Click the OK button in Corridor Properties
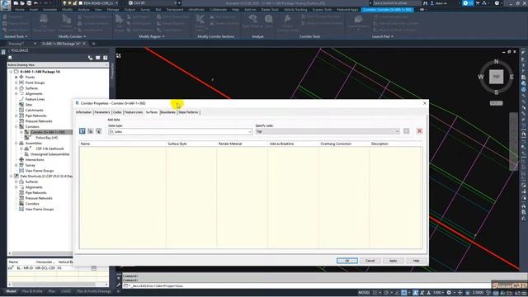 347,261
